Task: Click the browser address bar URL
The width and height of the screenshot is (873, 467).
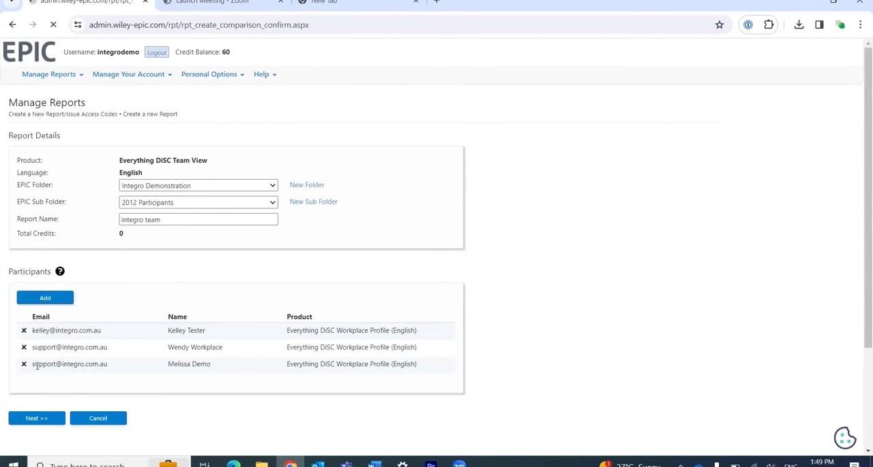Action: [x=199, y=25]
